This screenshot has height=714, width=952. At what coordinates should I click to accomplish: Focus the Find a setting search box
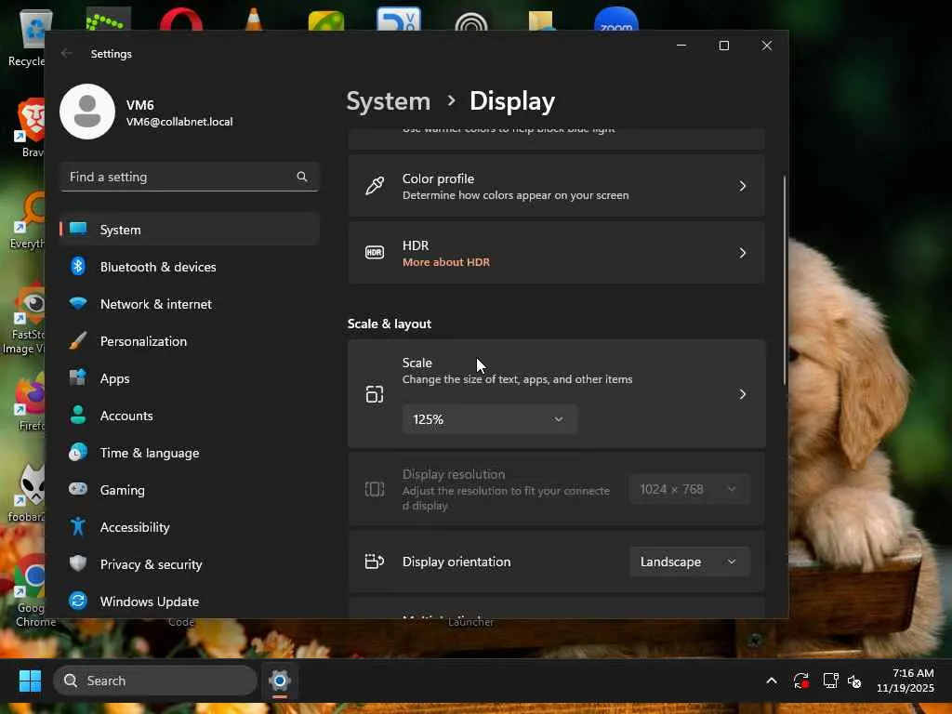[190, 177]
